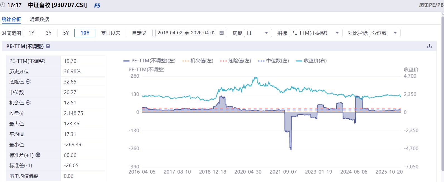
Task: Open settings gear beside 机会值
Action: click(x=28, y=102)
